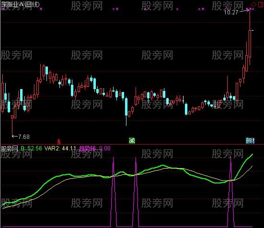Click the red diamond icon at top right
Image resolution: width=264 pixels, height=228 pixels.
253,4
